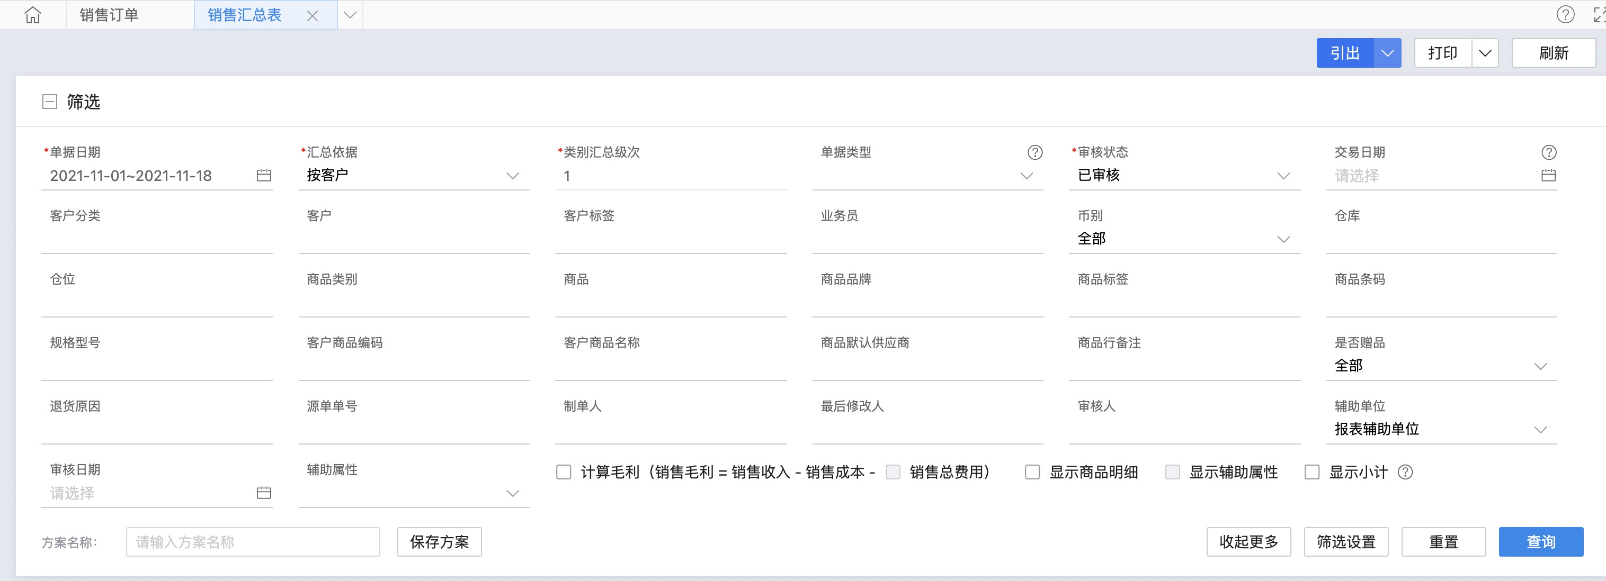Screen dimensions: 1606x581
Task: Check the 显示商品明细 option
Action: pyautogui.click(x=1032, y=473)
